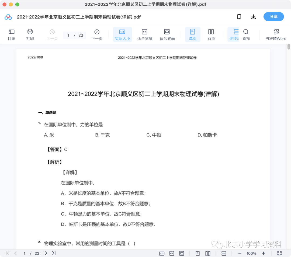Jump to last page in bottom bar

(54, 253)
